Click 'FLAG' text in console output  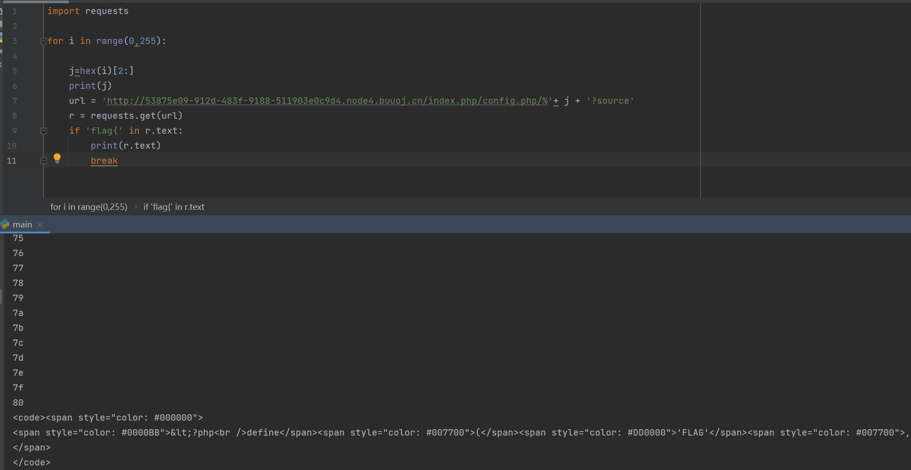click(693, 432)
